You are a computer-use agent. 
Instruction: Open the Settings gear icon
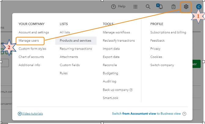click(x=186, y=7)
